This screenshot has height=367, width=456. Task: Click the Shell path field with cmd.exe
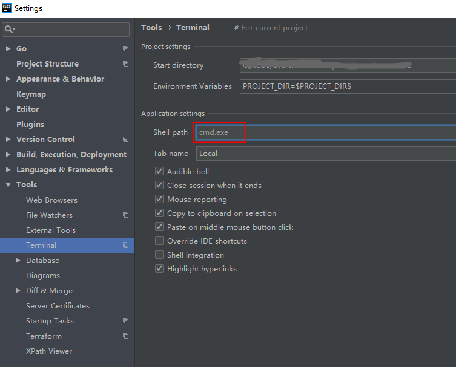coord(326,132)
